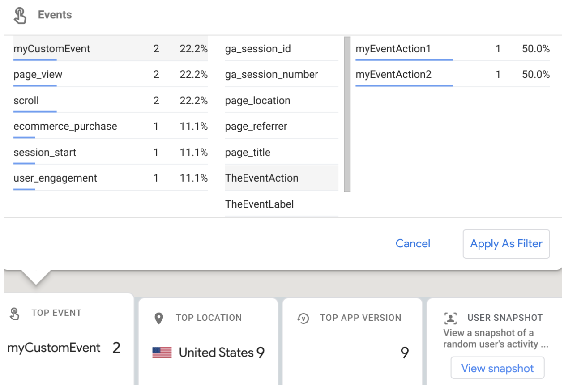Viewport: 564px width, 391px height.
Task: Open the Top Event card
Action: coord(67,340)
